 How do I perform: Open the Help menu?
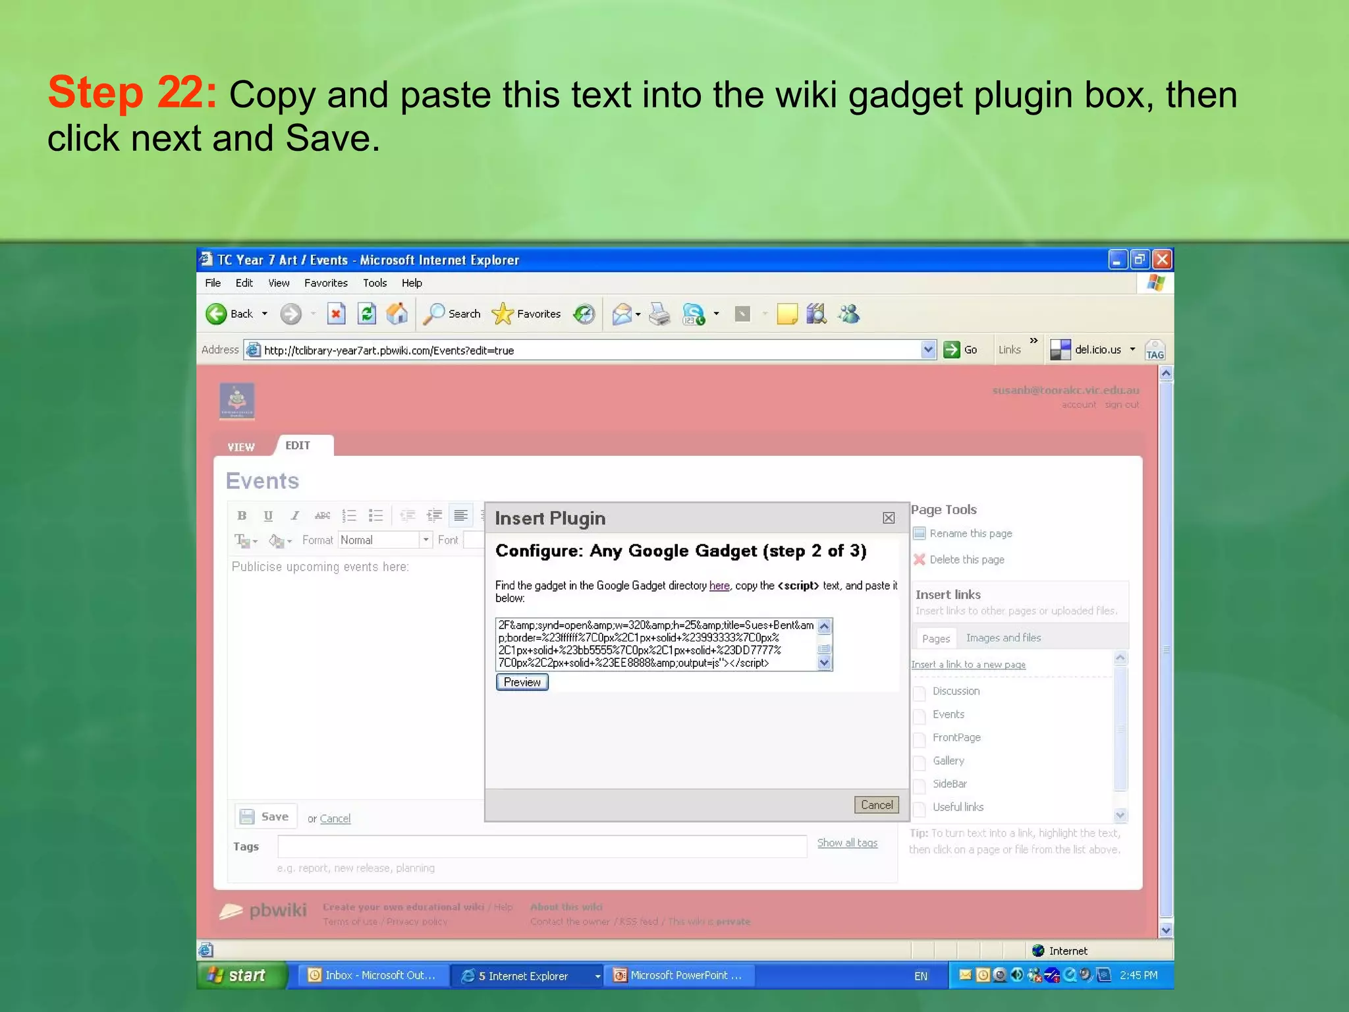click(x=412, y=283)
